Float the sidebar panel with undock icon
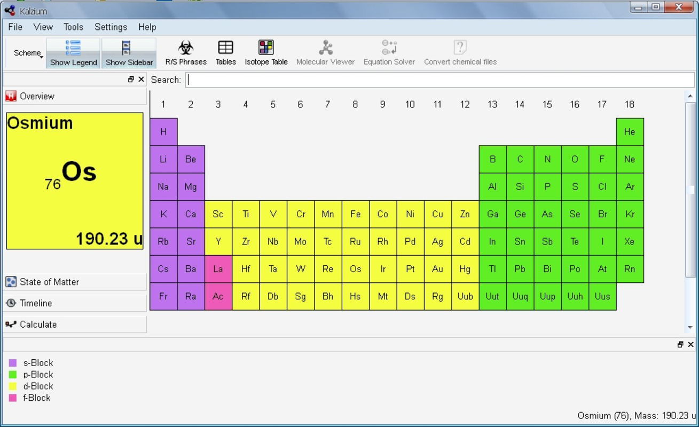The image size is (699, 427). 131,79
